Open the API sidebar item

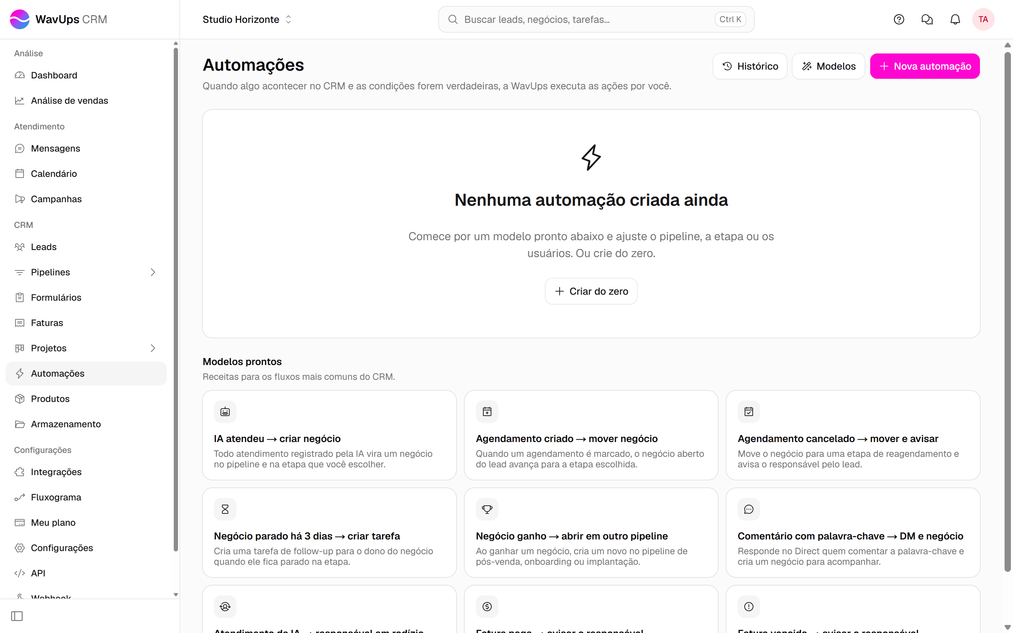click(86, 573)
